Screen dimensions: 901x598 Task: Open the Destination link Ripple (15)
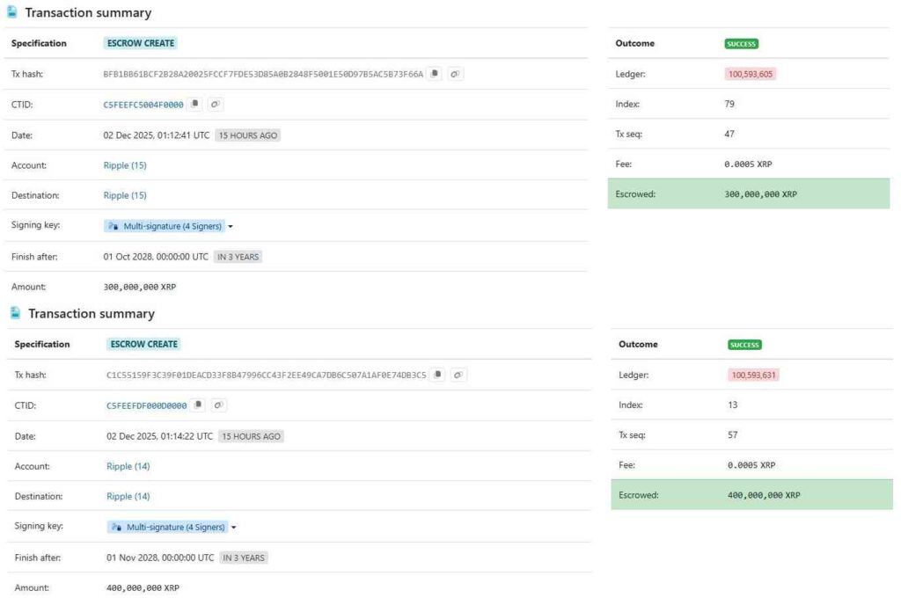(125, 195)
